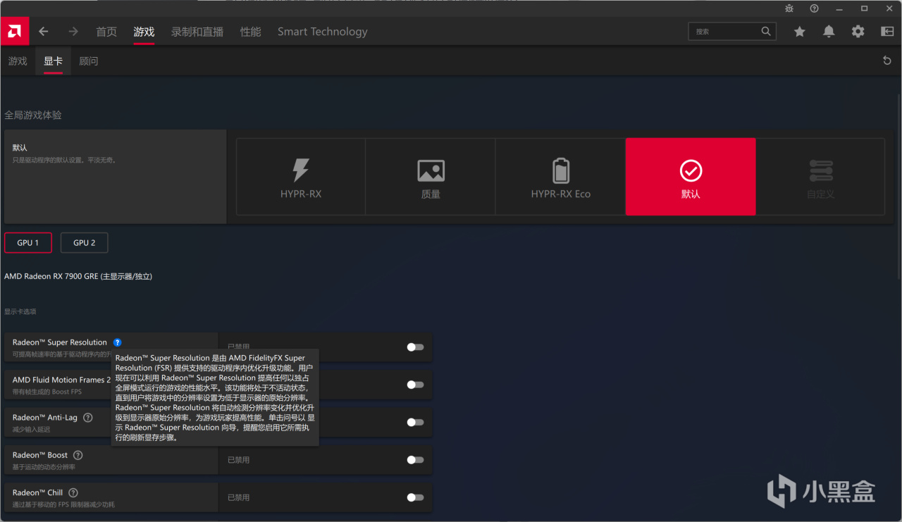This screenshot has height=522, width=902.
Task: Switch to GPU 1
Action: point(28,242)
